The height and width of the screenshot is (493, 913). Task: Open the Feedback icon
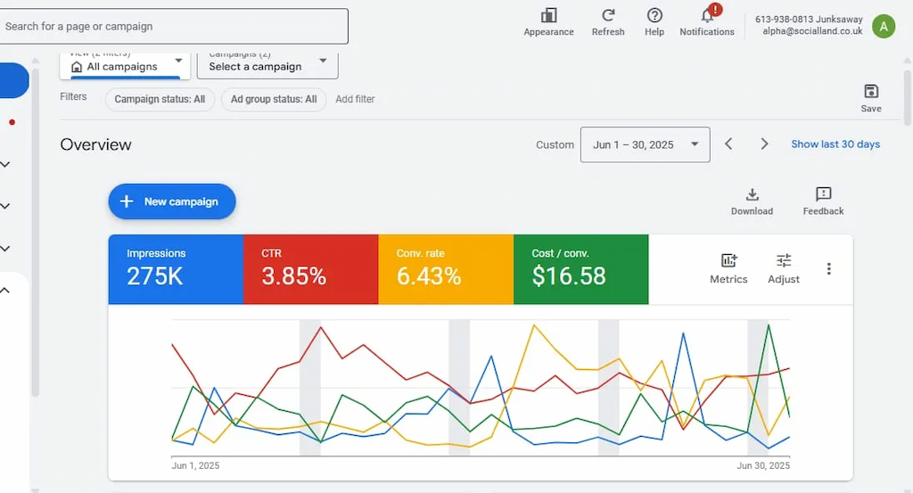pos(823,195)
